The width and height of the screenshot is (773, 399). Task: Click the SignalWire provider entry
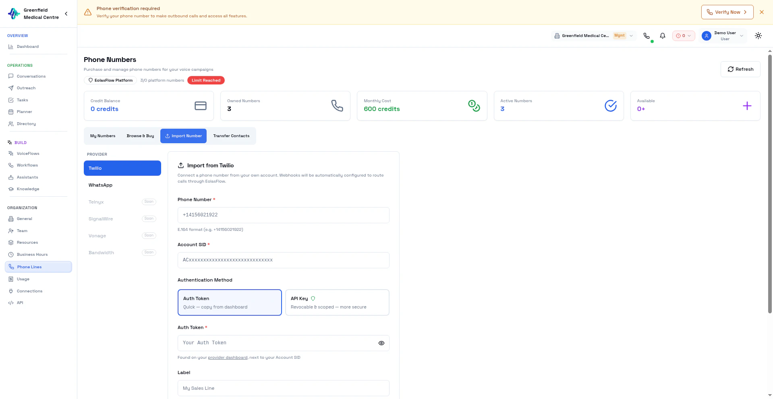click(122, 219)
